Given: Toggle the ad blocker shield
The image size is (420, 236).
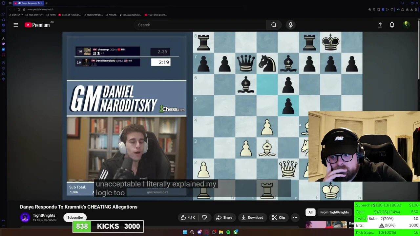Looking at the screenshot, I should coord(383,10).
